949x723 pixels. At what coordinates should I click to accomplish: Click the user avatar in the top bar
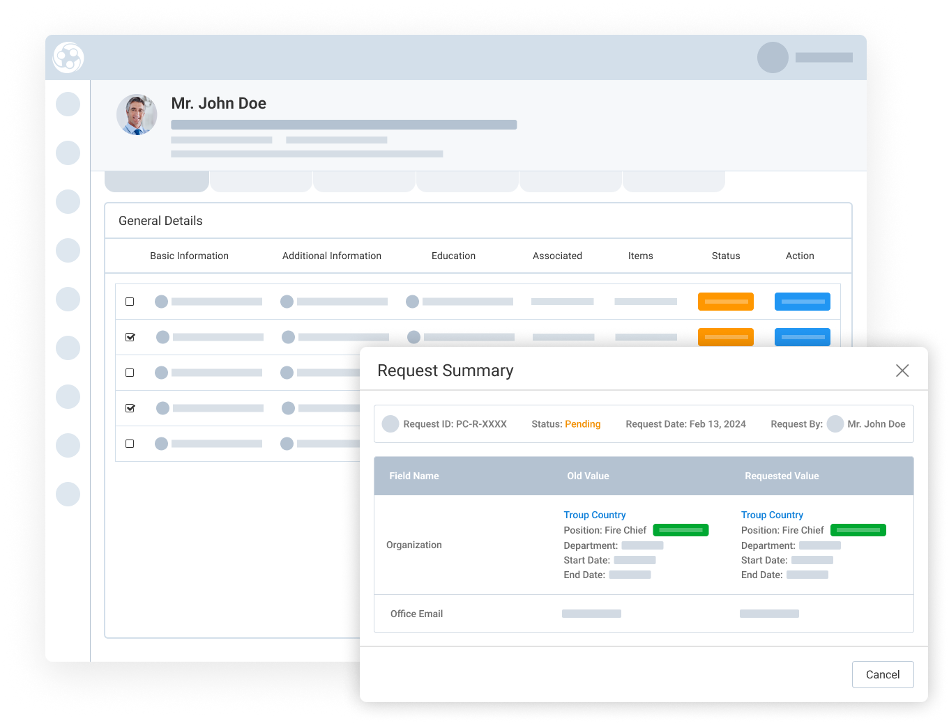[x=773, y=58]
